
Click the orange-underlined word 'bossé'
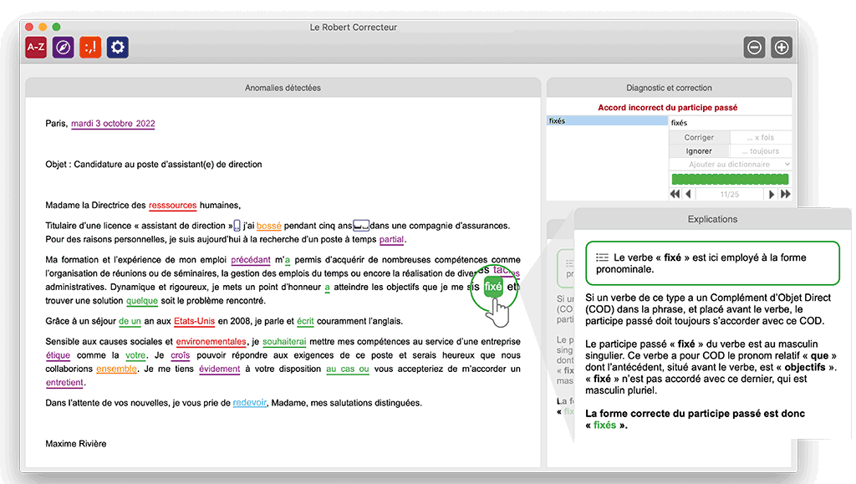tap(268, 226)
